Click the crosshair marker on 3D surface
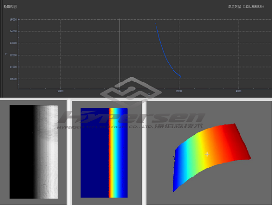Screen dimensions: 272x205 tap(207, 154)
